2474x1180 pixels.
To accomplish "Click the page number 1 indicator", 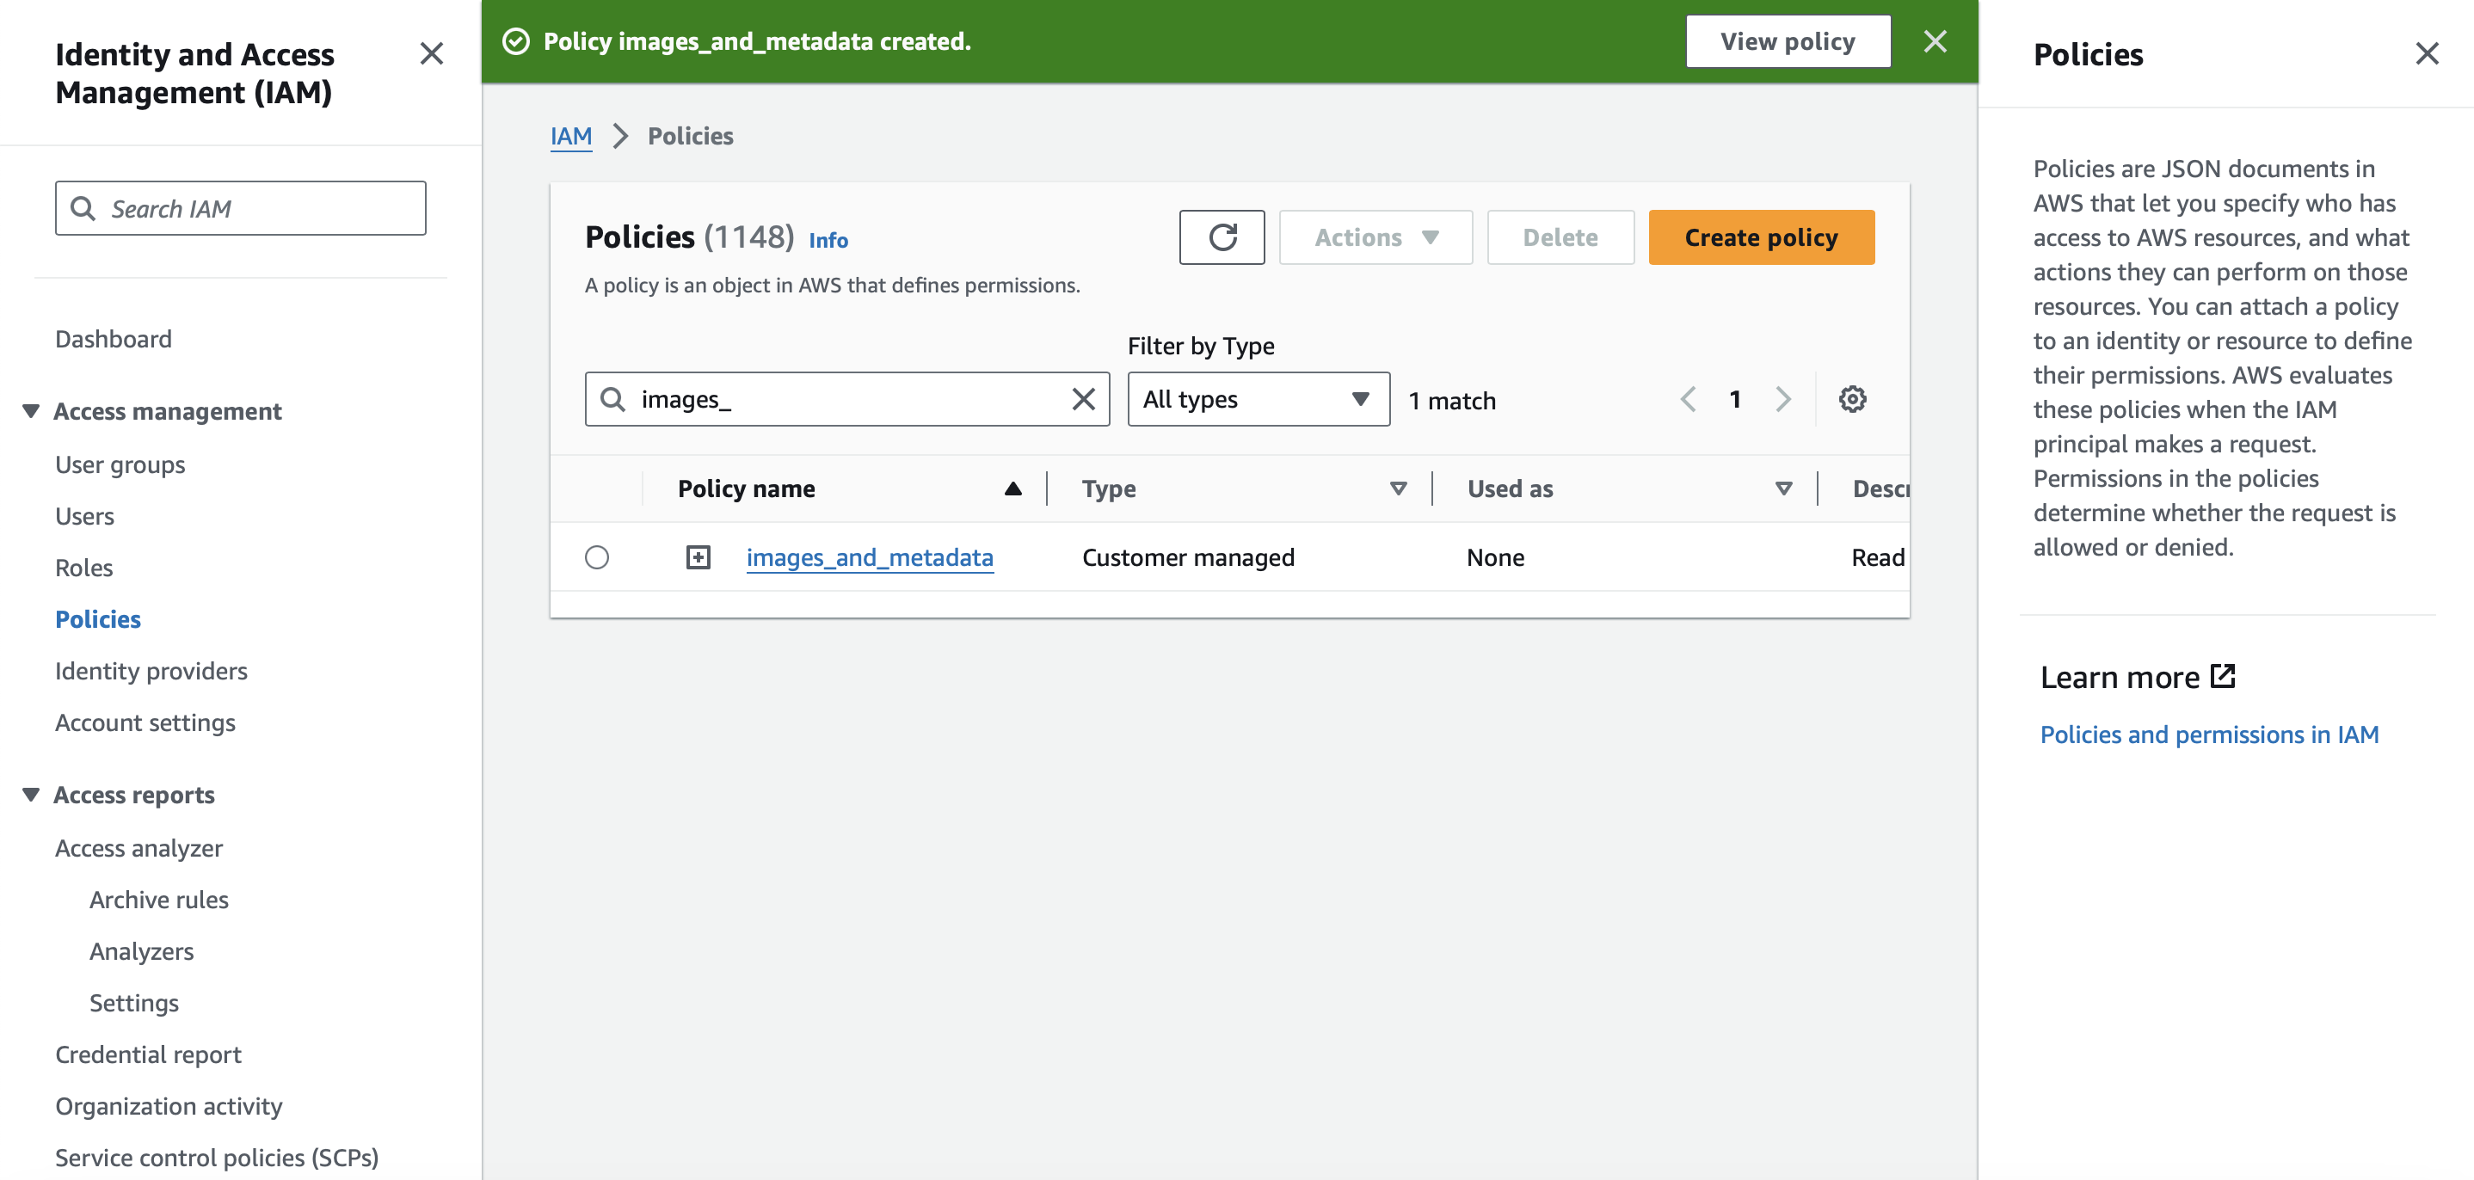I will [x=1734, y=399].
